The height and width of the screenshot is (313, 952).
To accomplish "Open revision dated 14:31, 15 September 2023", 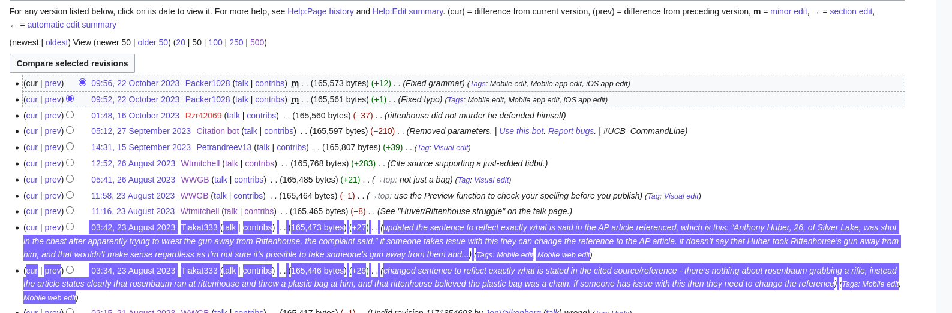I will click(x=141, y=147).
